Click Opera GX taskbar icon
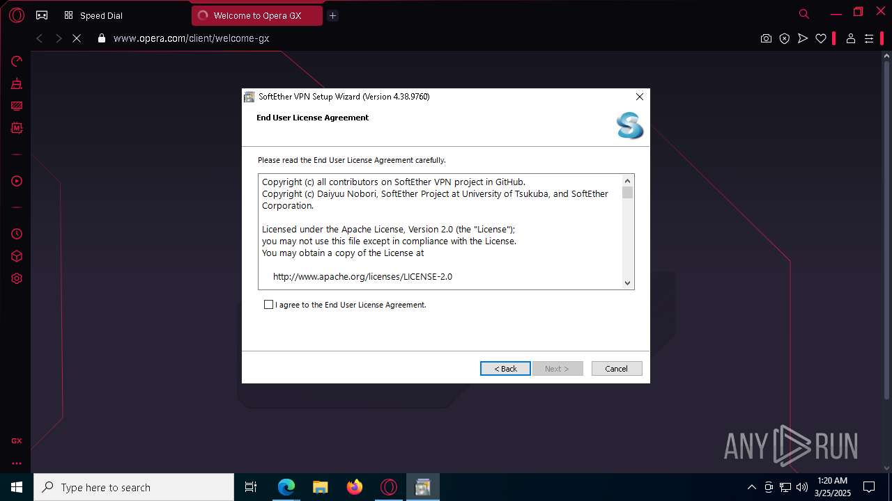The image size is (892, 501). tap(388, 487)
